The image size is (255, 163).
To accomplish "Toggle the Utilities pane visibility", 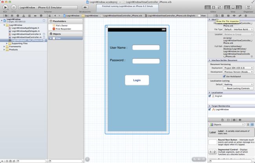I will [x=239, y=7].
